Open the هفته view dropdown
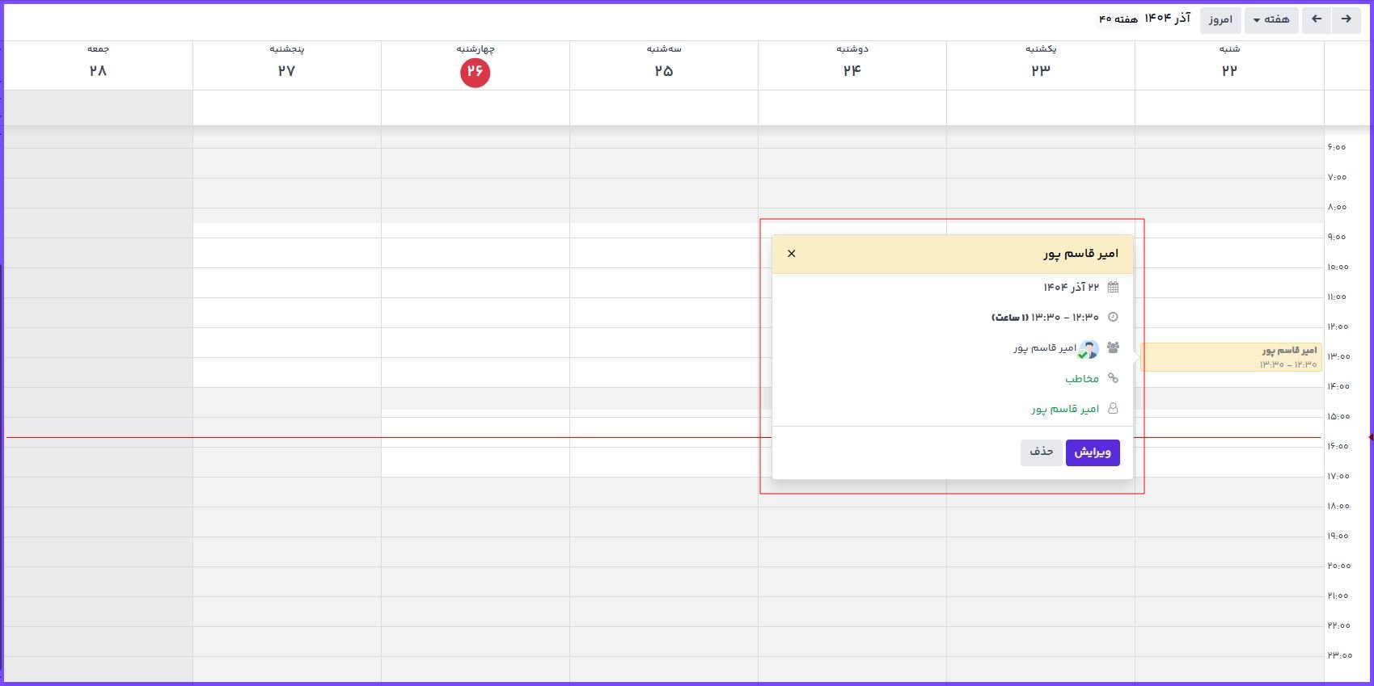 click(x=1270, y=19)
